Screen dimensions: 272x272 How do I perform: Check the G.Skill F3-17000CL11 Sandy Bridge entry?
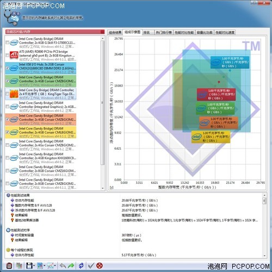pyautogui.click(x=7, y=42)
